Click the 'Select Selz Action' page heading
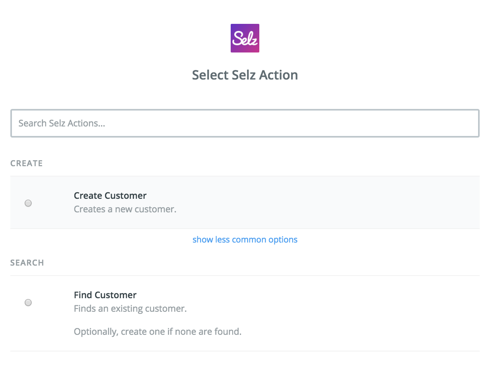490x365 pixels. coord(245,75)
